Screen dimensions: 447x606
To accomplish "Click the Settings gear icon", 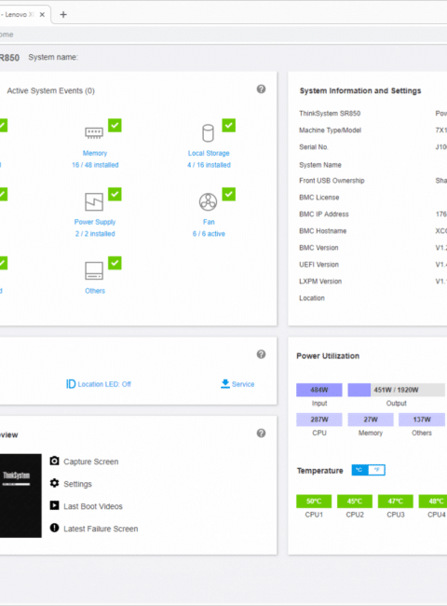I will [x=54, y=483].
